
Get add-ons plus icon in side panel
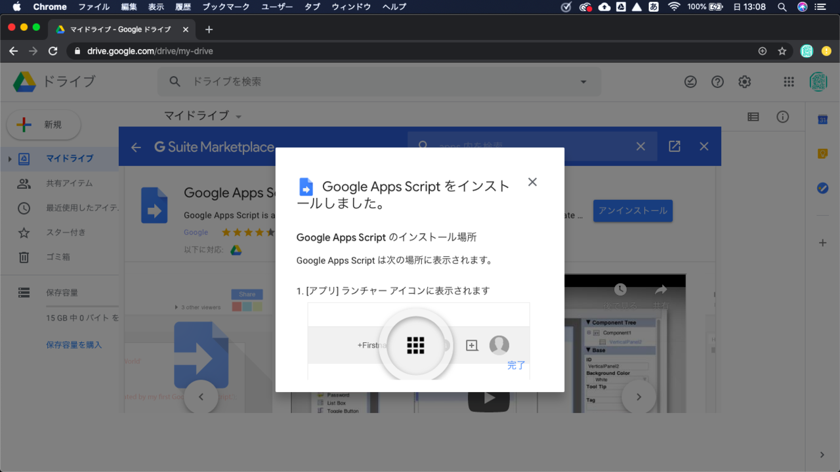pos(822,243)
